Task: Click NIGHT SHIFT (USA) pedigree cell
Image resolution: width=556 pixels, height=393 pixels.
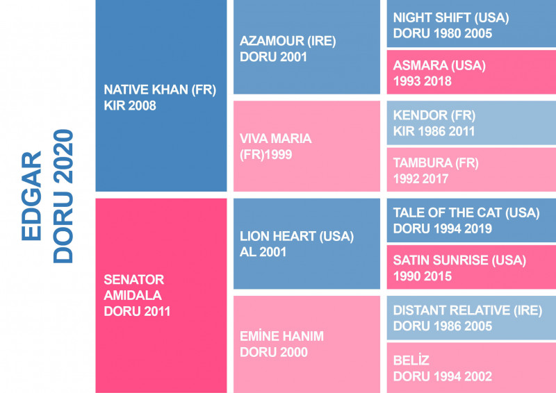Action: (471, 24)
